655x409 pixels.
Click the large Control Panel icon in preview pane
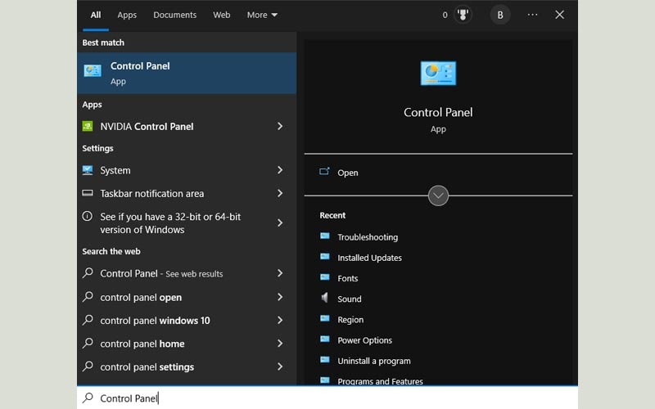(x=438, y=73)
